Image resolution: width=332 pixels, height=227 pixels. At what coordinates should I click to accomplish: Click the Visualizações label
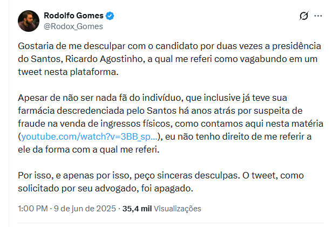click(x=177, y=209)
